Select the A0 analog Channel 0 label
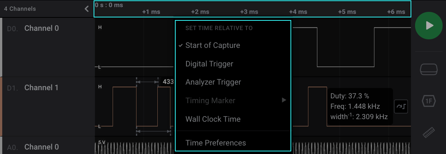This screenshot has height=154, width=446. (x=41, y=147)
